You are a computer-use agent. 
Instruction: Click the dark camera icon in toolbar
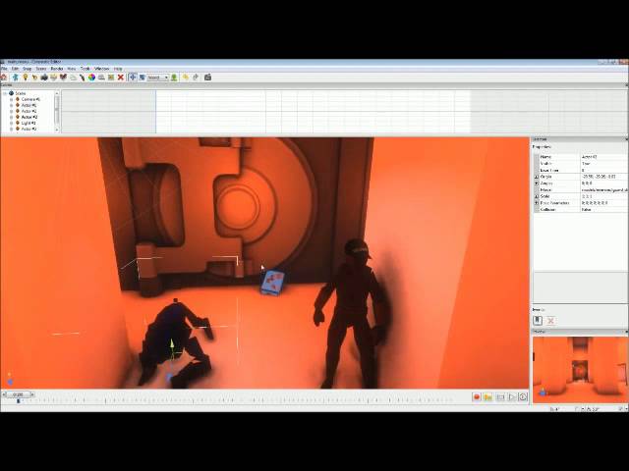(x=44, y=78)
